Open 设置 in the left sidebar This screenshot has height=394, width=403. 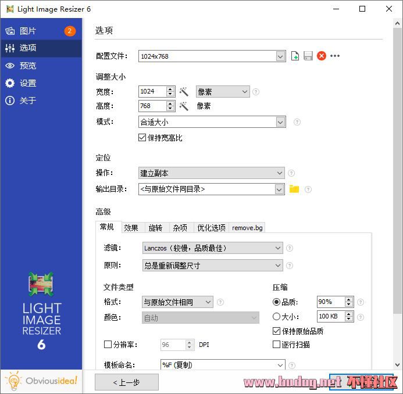point(28,83)
